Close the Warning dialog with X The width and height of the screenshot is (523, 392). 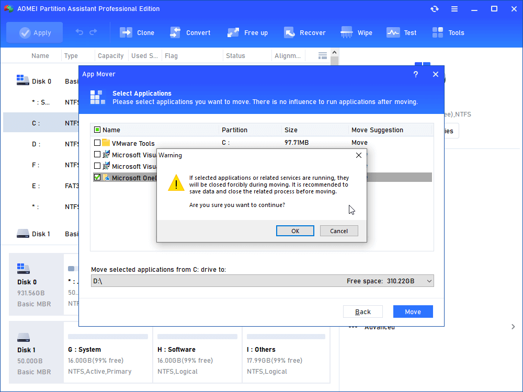click(358, 155)
